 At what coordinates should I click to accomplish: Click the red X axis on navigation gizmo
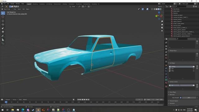tap(161, 16)
